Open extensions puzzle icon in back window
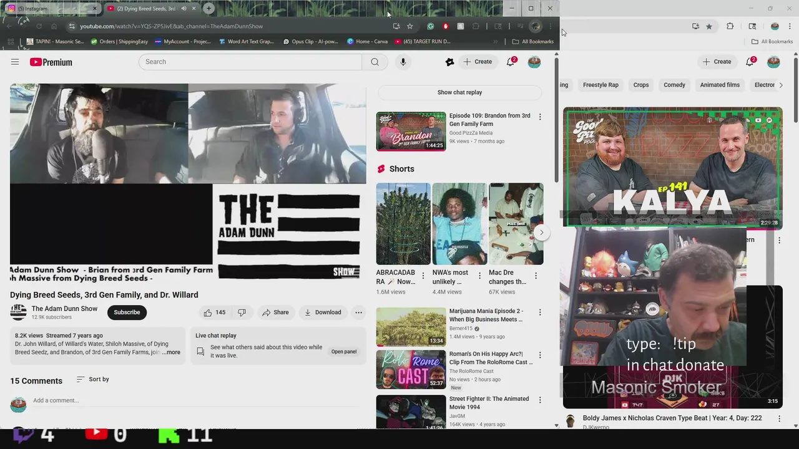This screenshot has height=449, width=799. [x=730, y=26]
